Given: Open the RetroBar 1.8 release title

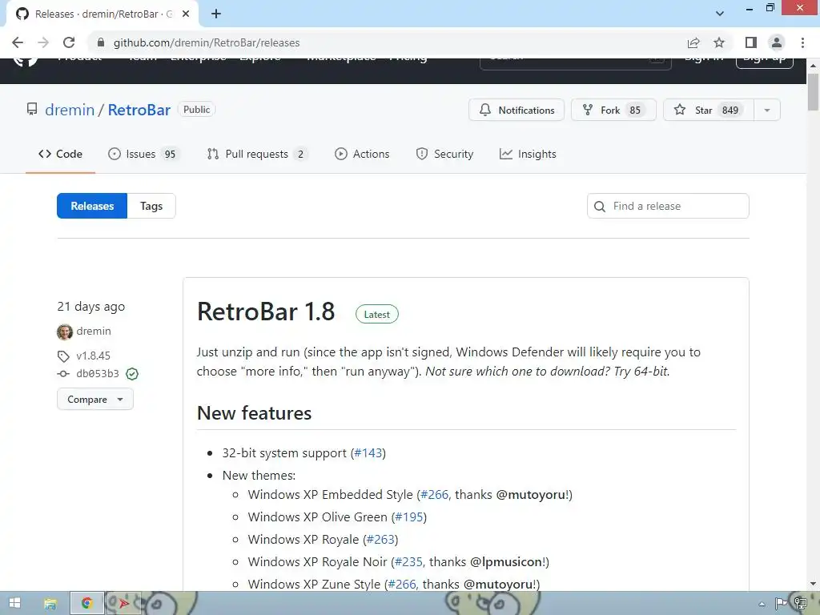Looking at the screenshot, I should click(266, 312).
